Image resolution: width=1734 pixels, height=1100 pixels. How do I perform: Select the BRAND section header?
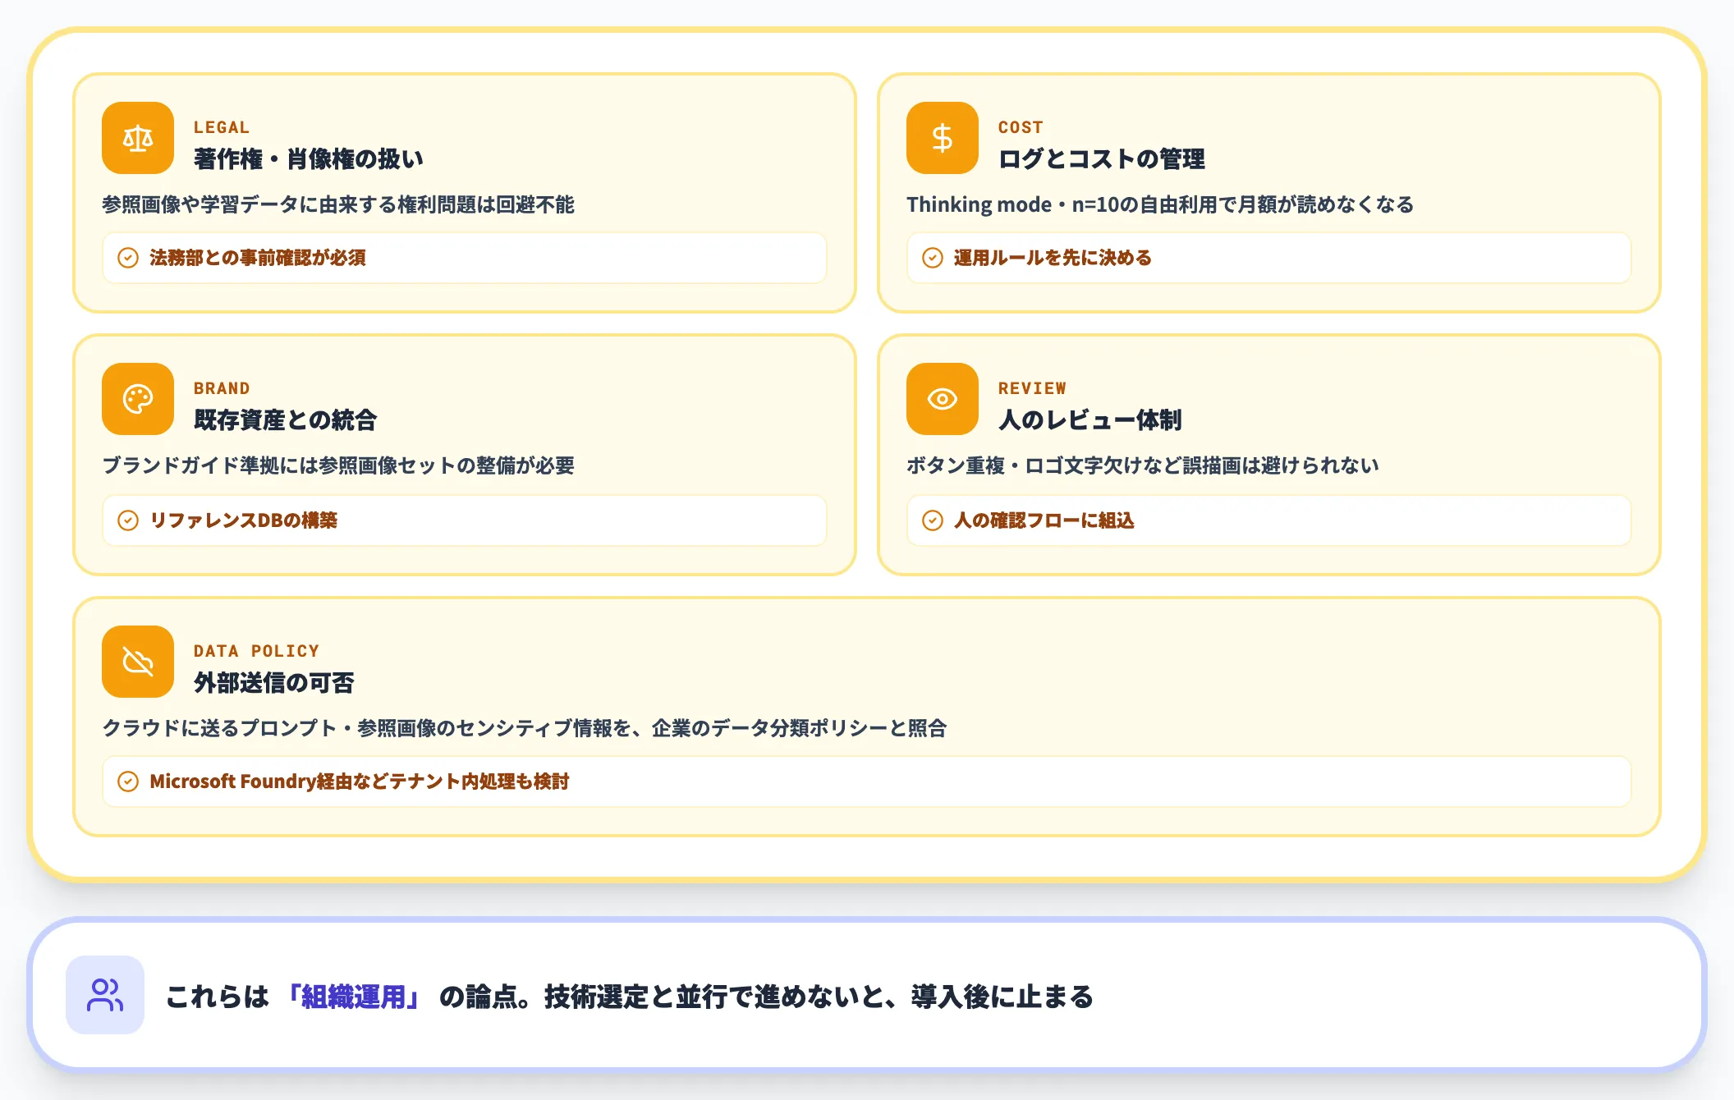point(222,387)
